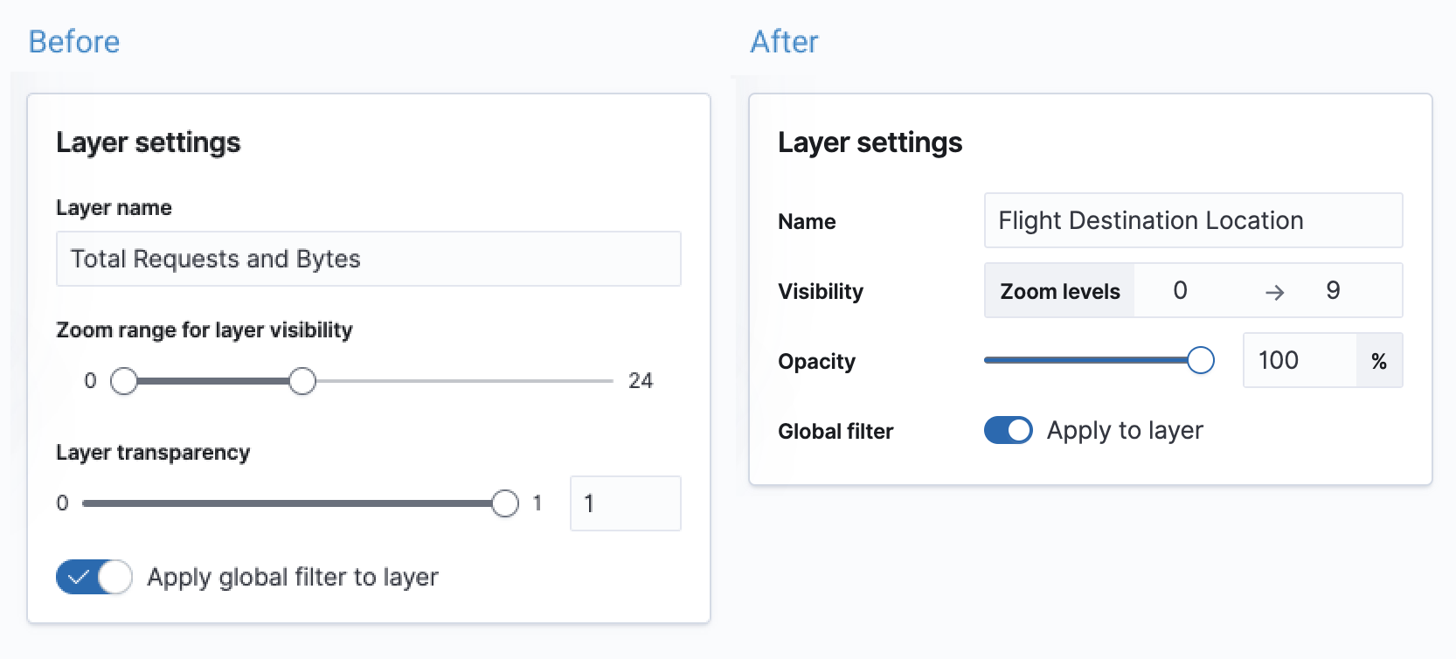1456x659 pixels.
Task: Click the Name field with Flight Destination Location
Action: tap(1193, 220)
